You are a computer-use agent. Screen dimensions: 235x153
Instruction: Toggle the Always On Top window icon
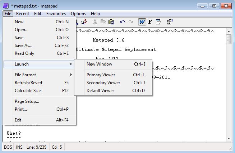tap(158, 22)
